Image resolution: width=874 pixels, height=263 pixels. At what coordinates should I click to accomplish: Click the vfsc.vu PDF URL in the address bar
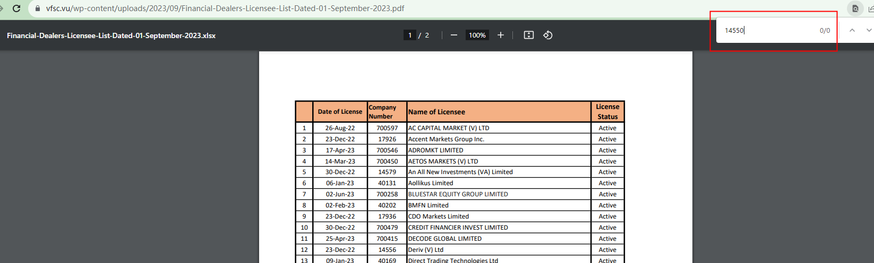(225, 8)
